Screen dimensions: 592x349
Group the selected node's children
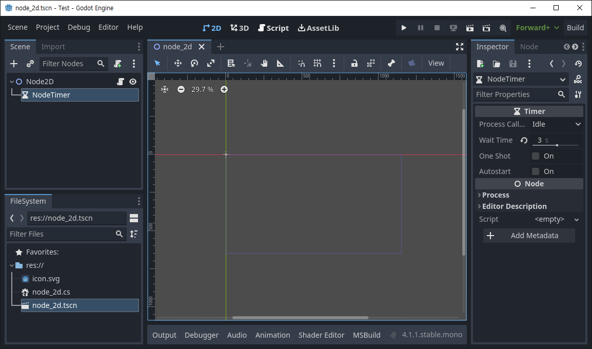[371, 63]
